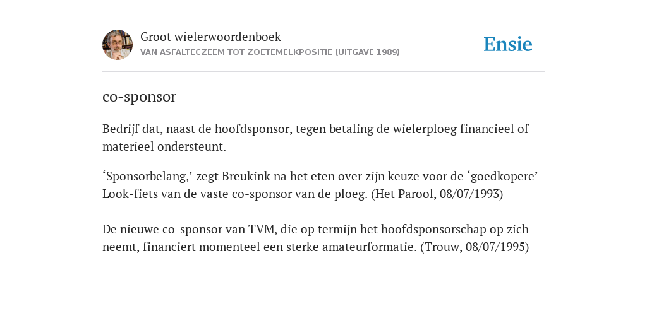Viewport: 647px width, 323px height.
Task: Open the Groot wielerwoordenboek title link
Action: [210, 37]
